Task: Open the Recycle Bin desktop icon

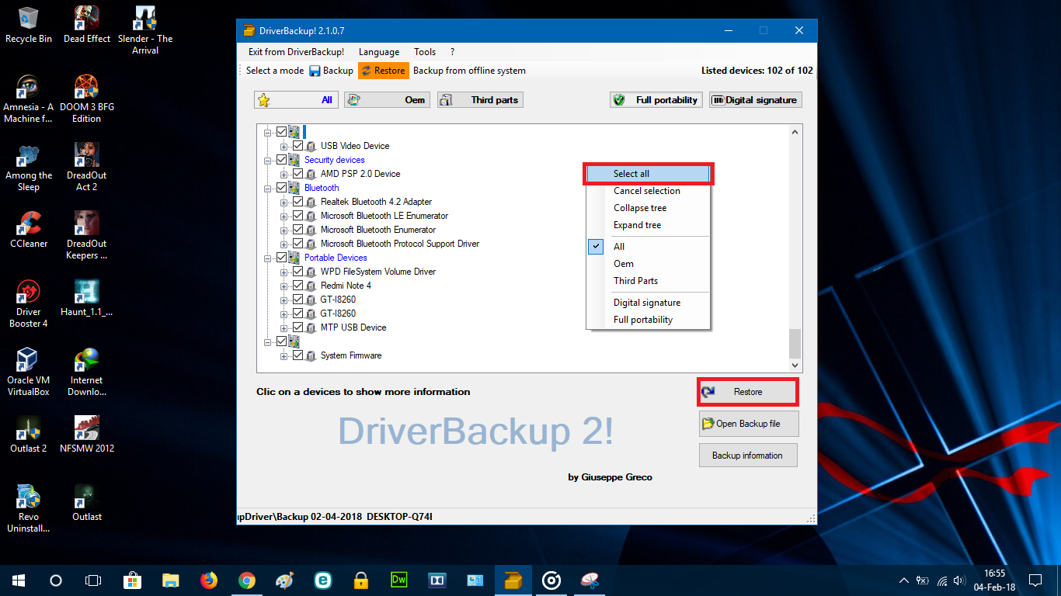Action: tap(29, 26)
